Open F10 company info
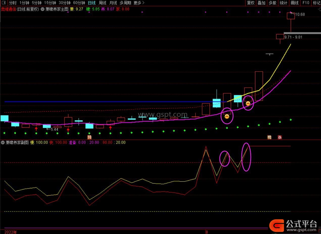This screenshot has width=321, height=234. tap(306, 3)
